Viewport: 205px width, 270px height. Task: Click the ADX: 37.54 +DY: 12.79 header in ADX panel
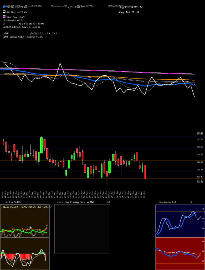click(27, 207)
